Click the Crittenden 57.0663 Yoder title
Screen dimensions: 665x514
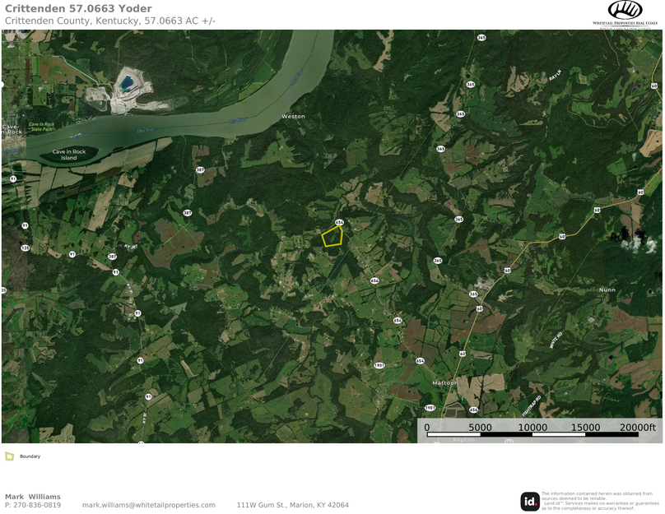(78, 8)
